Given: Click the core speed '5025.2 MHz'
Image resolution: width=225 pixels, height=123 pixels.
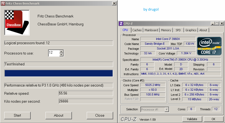Looking at the screenshot, I should coord(153,85).
